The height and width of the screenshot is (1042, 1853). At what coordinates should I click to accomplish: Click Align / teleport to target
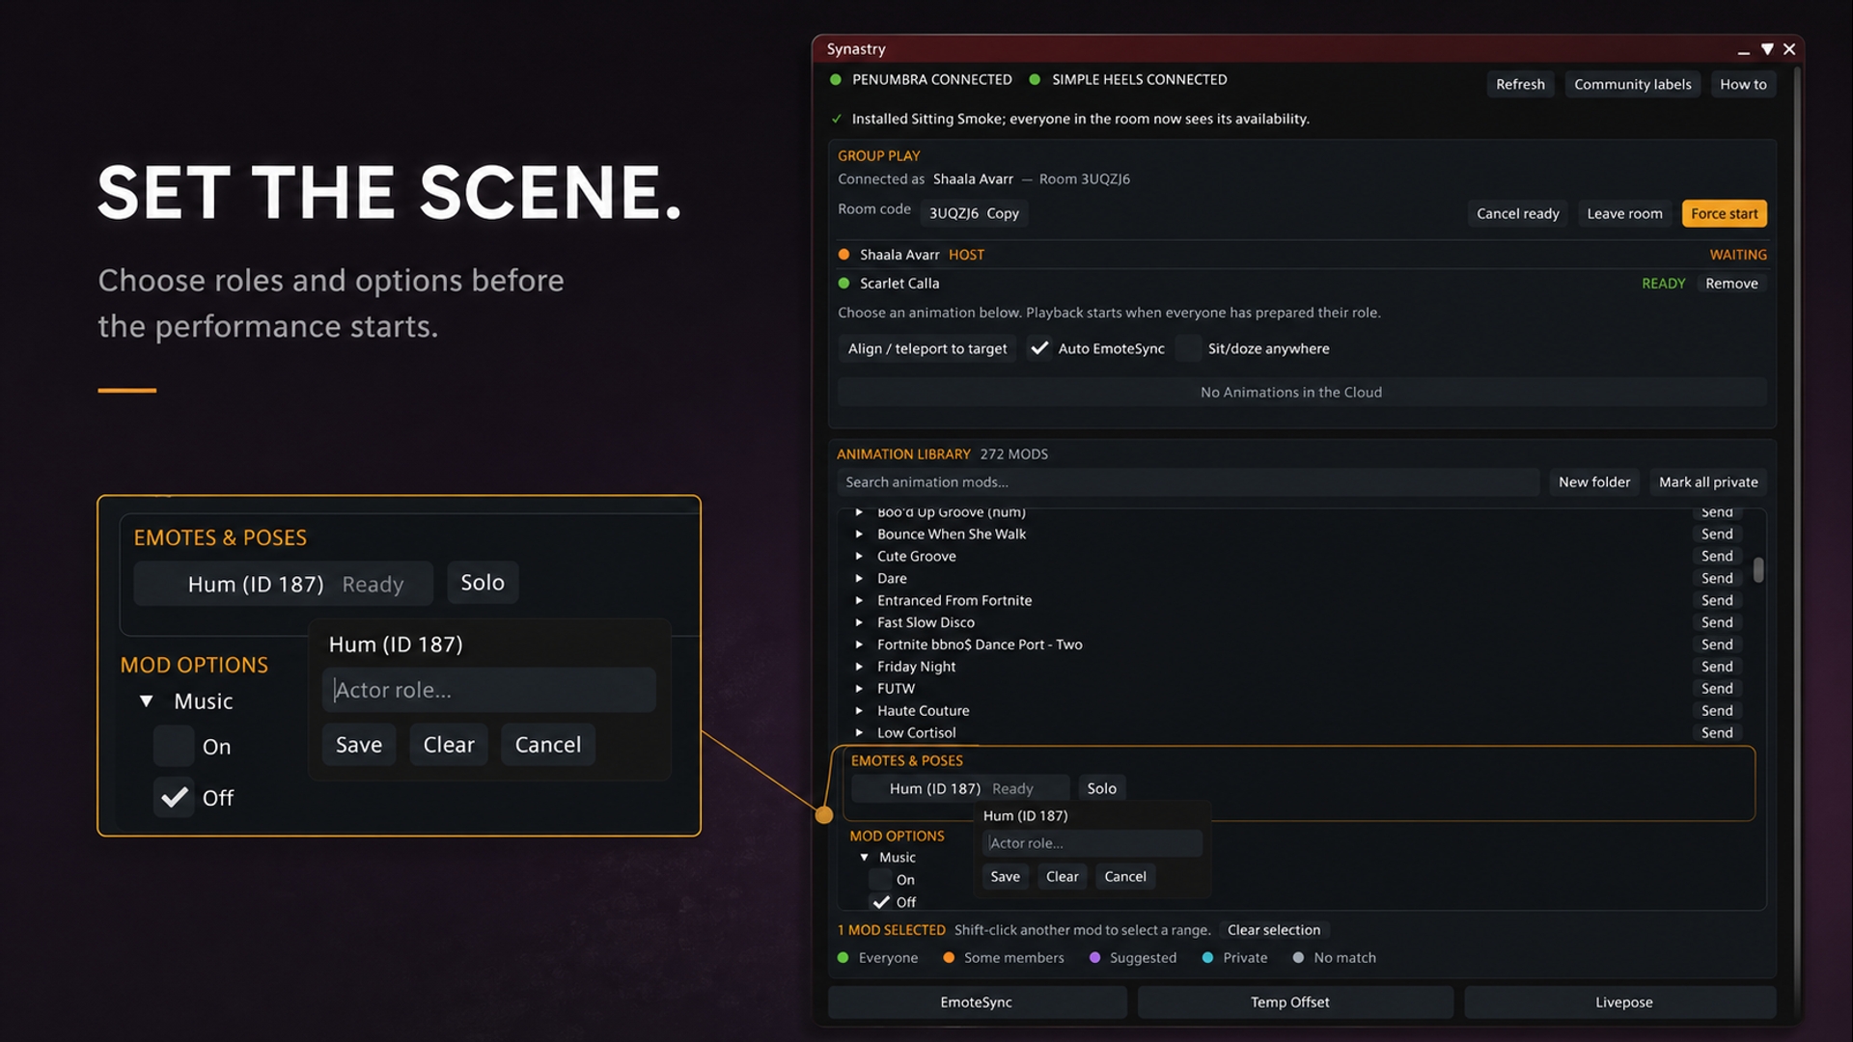926,348
